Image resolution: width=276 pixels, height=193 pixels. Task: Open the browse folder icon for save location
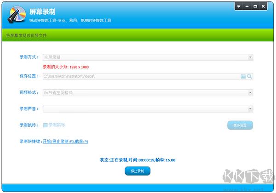pyautogui.click(x=243, y=76)
